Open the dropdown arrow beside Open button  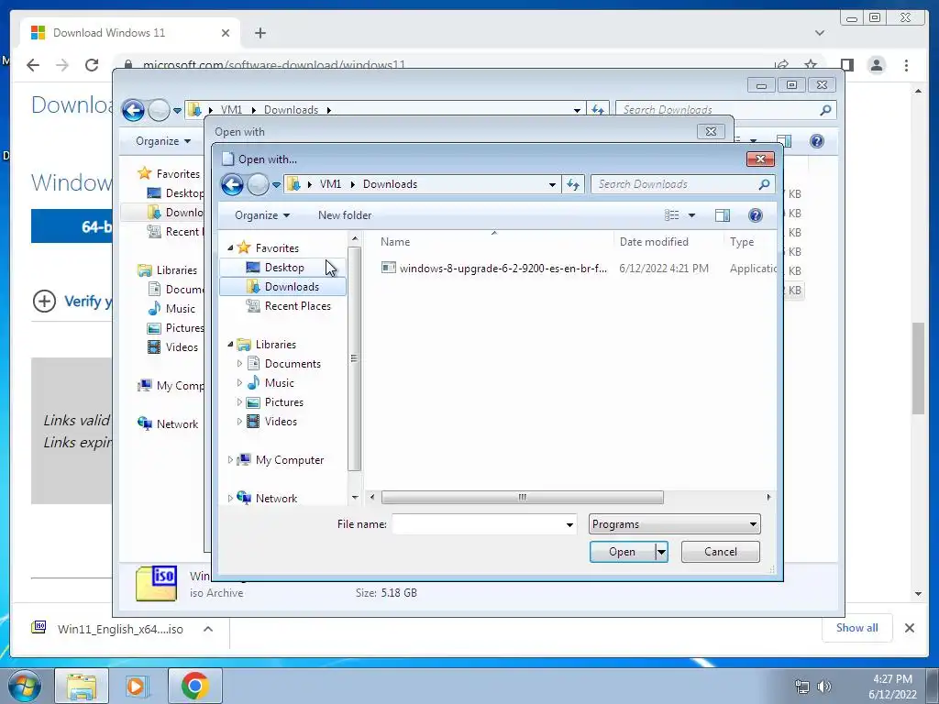coord(661,552)
